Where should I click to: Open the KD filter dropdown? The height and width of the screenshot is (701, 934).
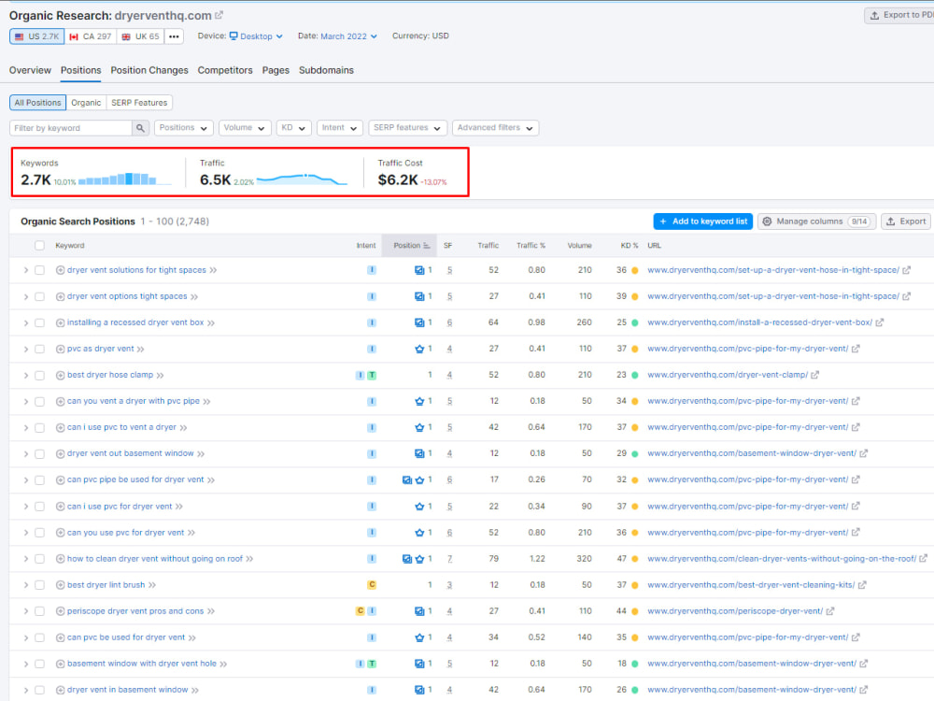pyautogui.click(x=293, y=128)
